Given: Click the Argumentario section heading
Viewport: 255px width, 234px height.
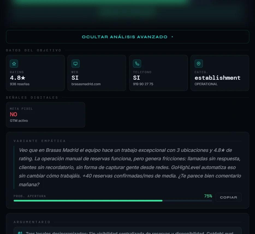Looking at the screenshot, I should tap(32, 222).
